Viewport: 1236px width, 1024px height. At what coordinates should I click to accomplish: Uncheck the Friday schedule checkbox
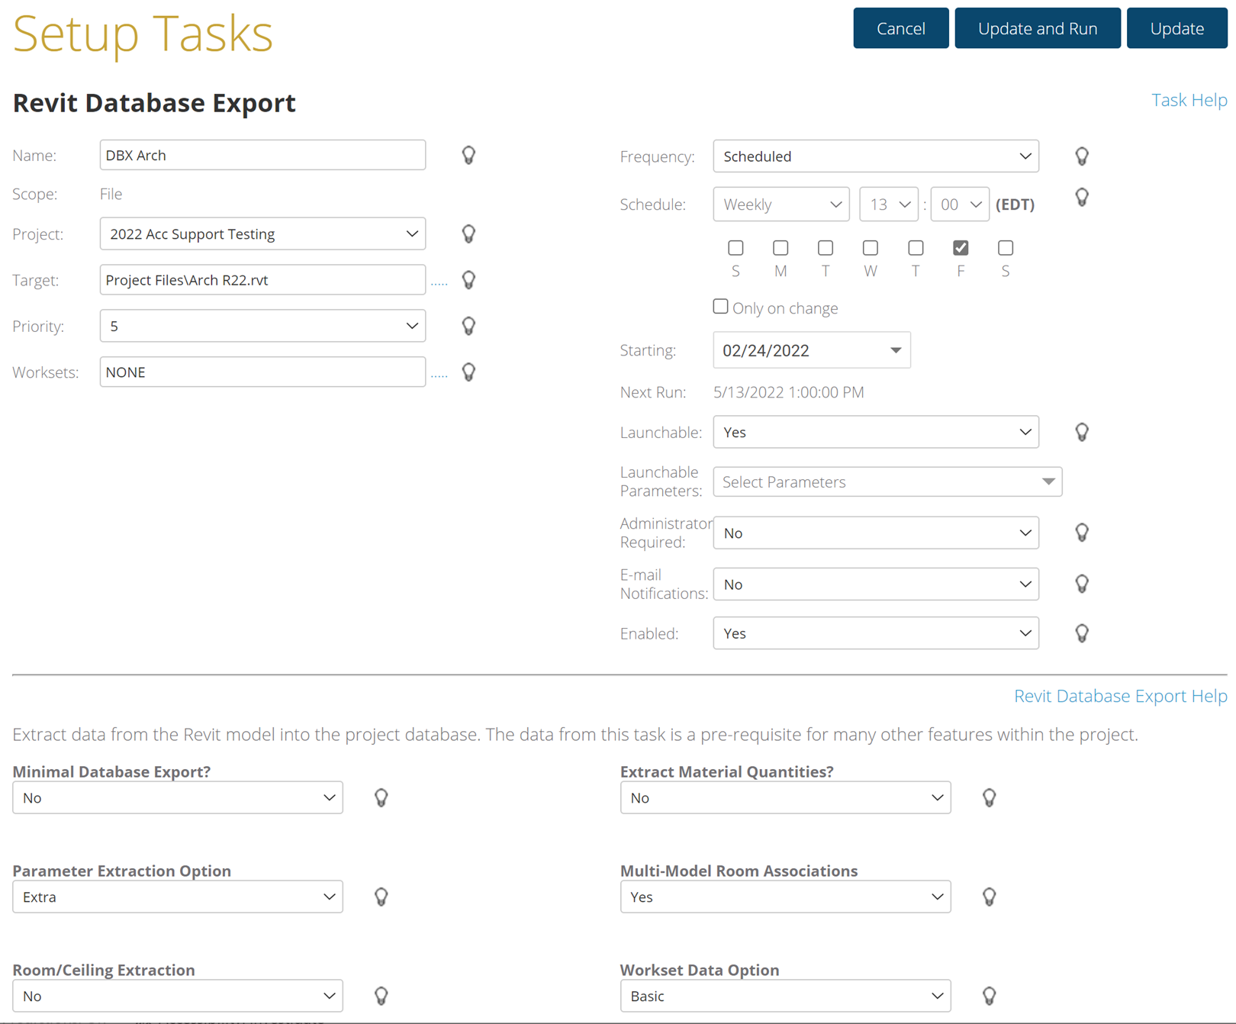coord(961,248)
